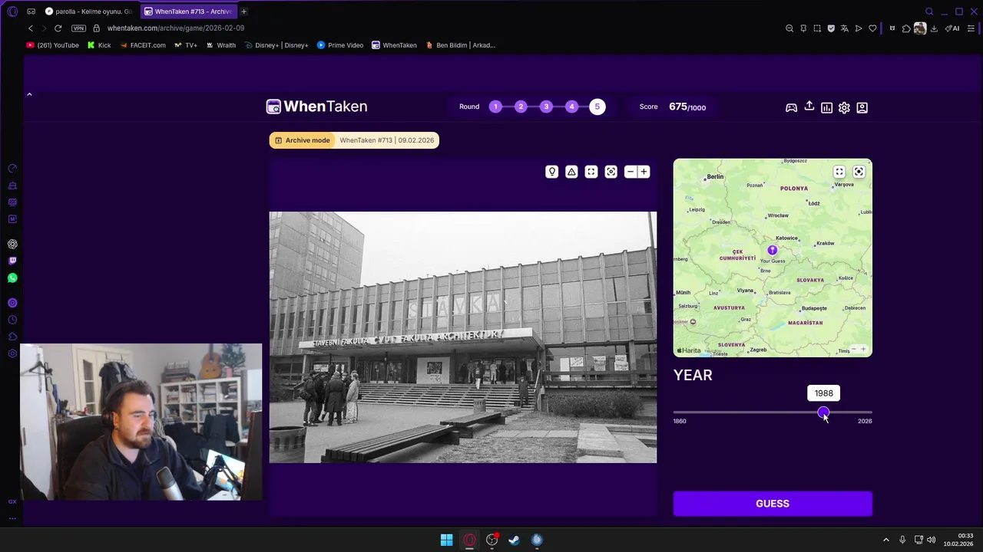Open a new browser tab
The width and height of the screenshot is (983, 552).
[243, 11]
